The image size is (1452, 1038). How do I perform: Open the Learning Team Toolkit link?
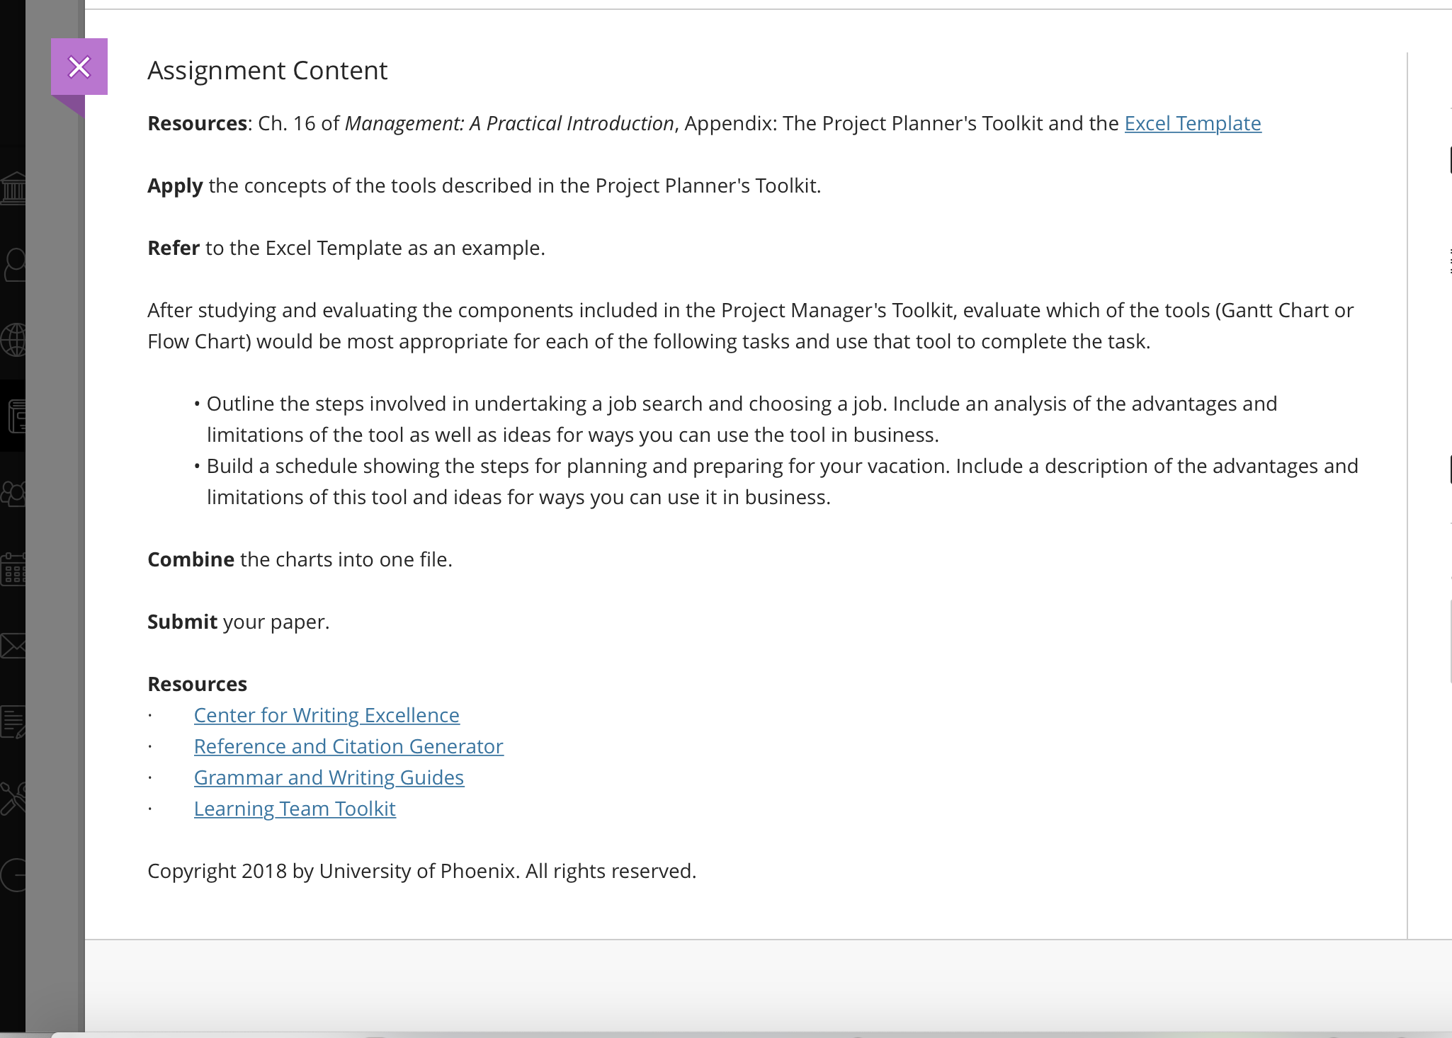click(x=295, y=809)
